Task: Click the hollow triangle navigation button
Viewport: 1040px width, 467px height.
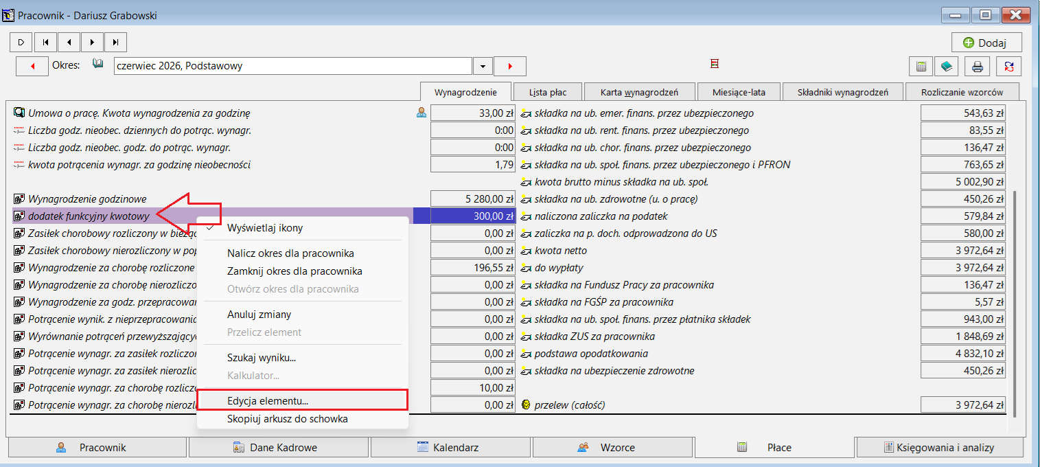Action: click(x=21, y=42)
